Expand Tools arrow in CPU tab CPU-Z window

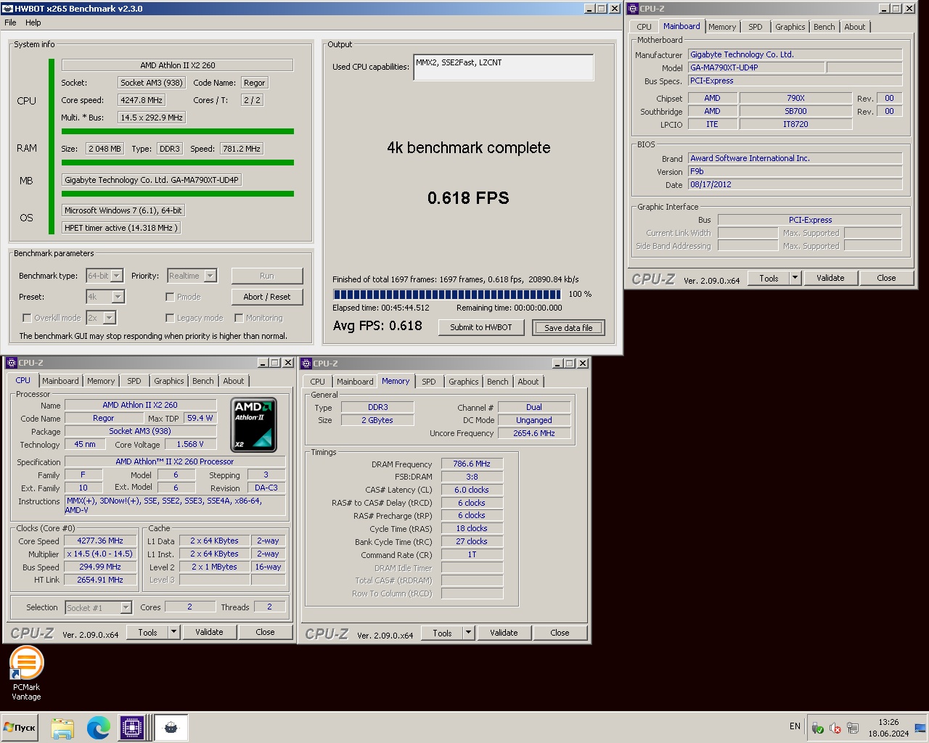click(x=173, y=632)
